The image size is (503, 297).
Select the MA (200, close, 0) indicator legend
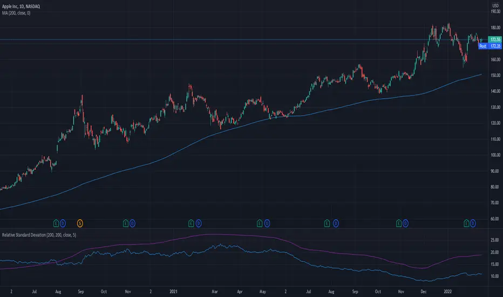[x=16, y=13]
